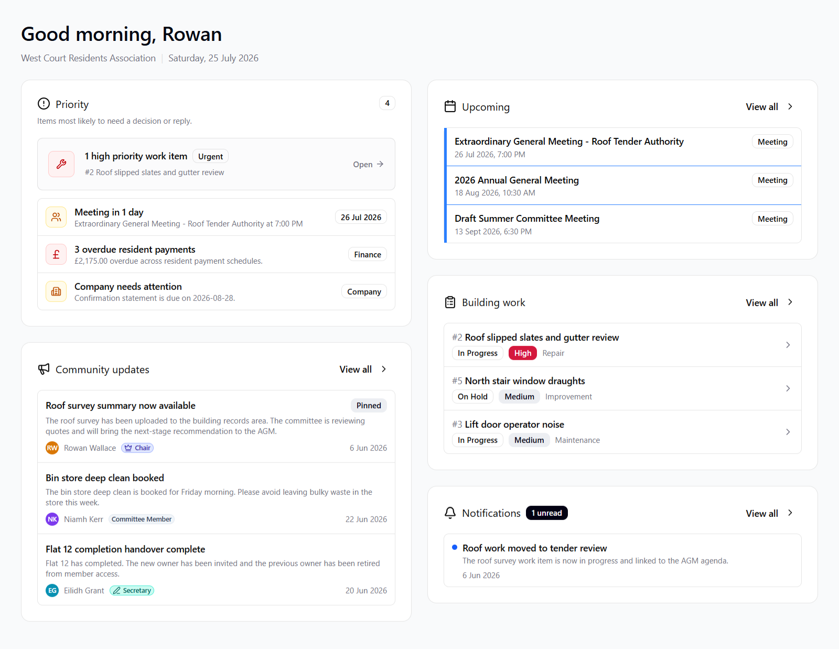Screen dimensions: 839x649
Task: Click chevron beside Community updates View all
Action: click(x=384, y=369)
